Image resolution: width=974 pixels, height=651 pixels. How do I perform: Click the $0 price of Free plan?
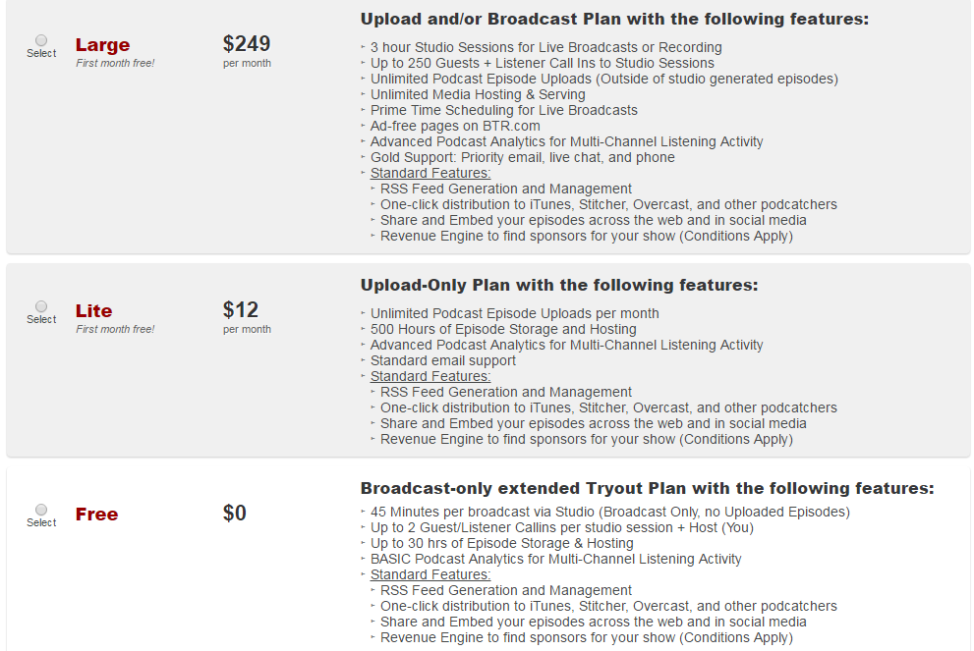pos(235,514)
